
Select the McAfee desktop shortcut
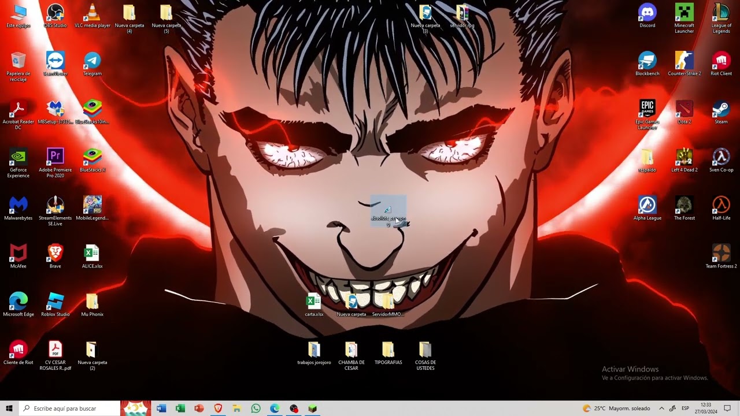click(x=18, y=257)
